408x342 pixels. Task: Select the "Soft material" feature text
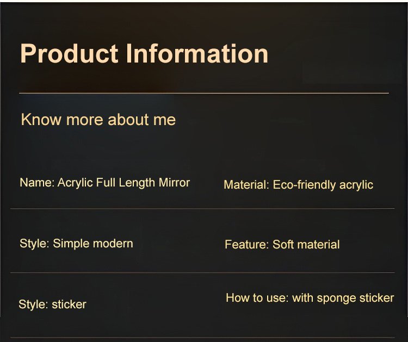click(x=306, y=245)
